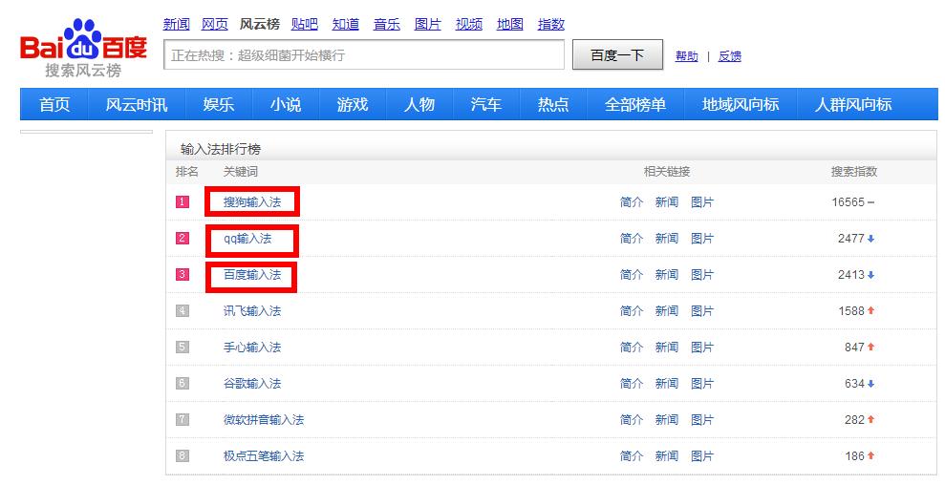Viewport: 945px width, 485px height.
Task: Open 风云时讯 navigation tab
Action: pos(137,104)
